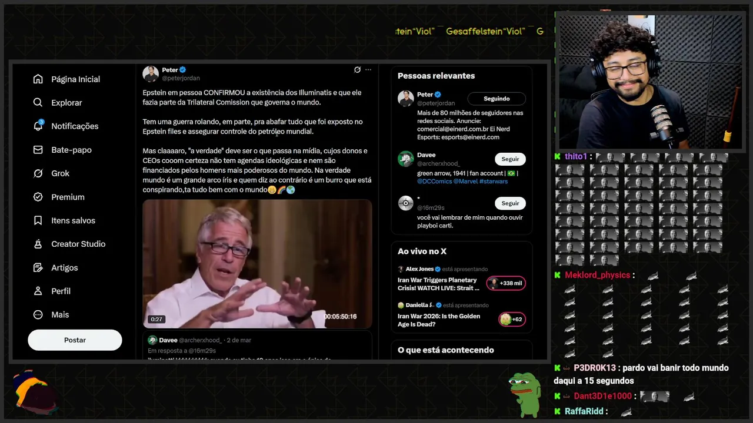Screen dimensions: 753x423
Task: Click the streamer webcam feed
Action: coord(650,81)
